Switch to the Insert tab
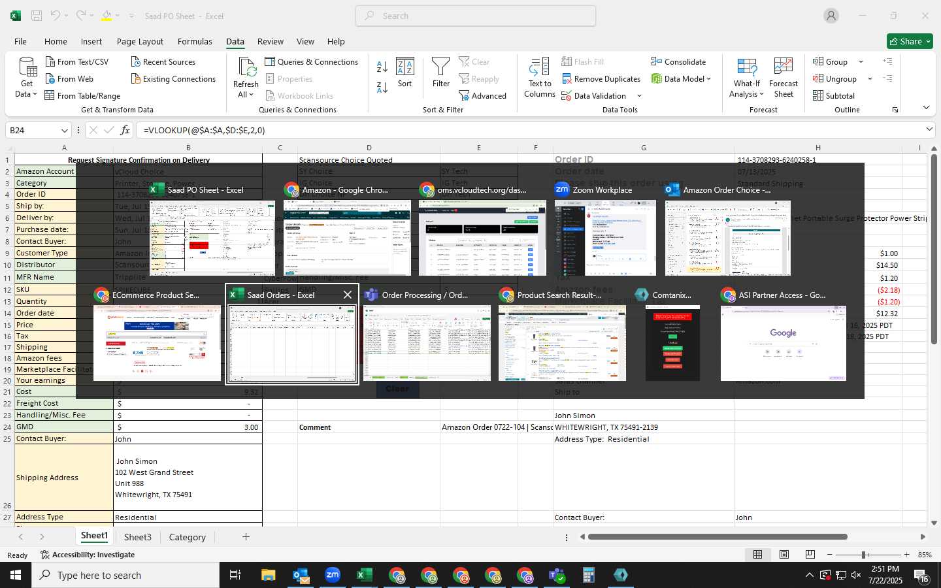 pos(91,41)
